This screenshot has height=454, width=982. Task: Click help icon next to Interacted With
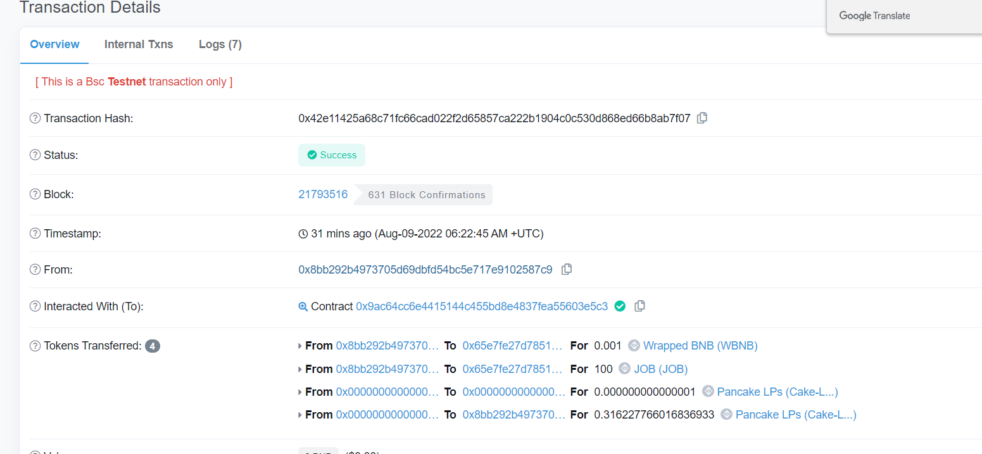tap(35, 306)
